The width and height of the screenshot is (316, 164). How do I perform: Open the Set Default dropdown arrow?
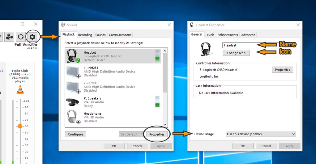tap(142, 134)
